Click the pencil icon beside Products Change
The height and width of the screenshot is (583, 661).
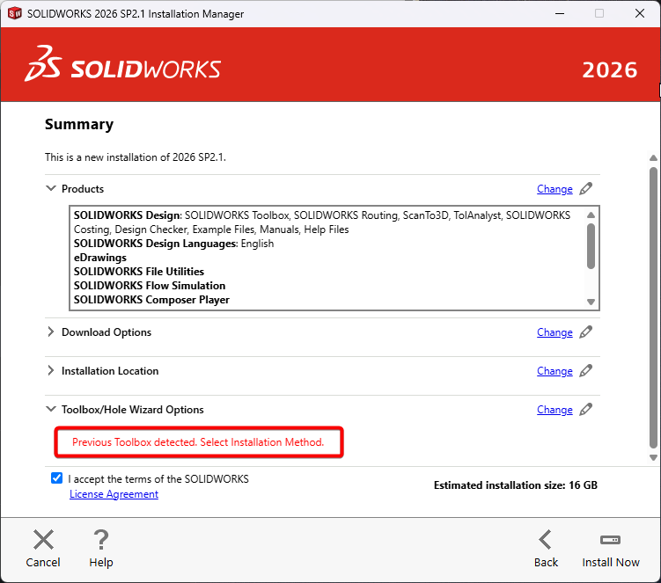[x=585, y=189]
